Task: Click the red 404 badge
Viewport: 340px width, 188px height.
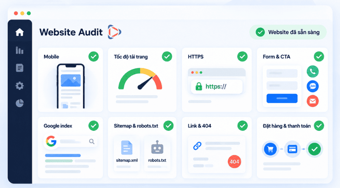Action: [x=234, y=162]
